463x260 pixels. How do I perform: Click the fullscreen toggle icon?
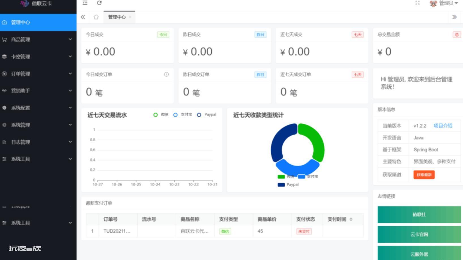coord(417,3)
